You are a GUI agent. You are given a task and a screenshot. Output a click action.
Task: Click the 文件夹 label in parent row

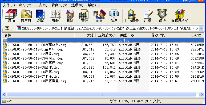124,40
